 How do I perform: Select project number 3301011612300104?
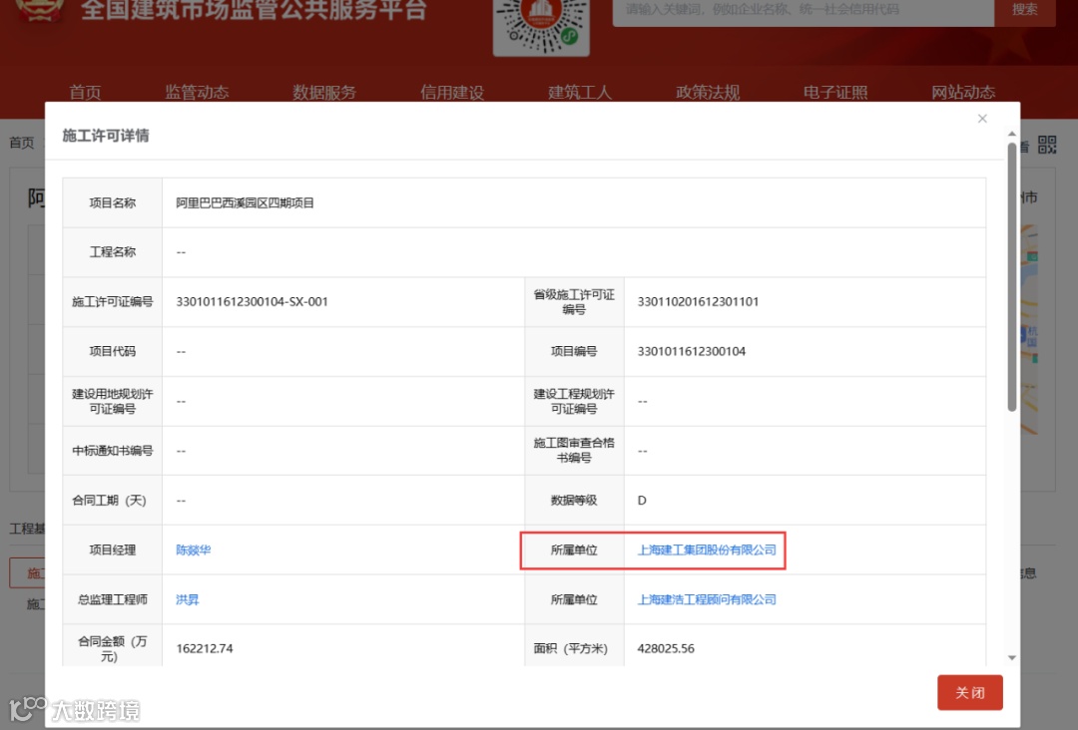(691, 351)
